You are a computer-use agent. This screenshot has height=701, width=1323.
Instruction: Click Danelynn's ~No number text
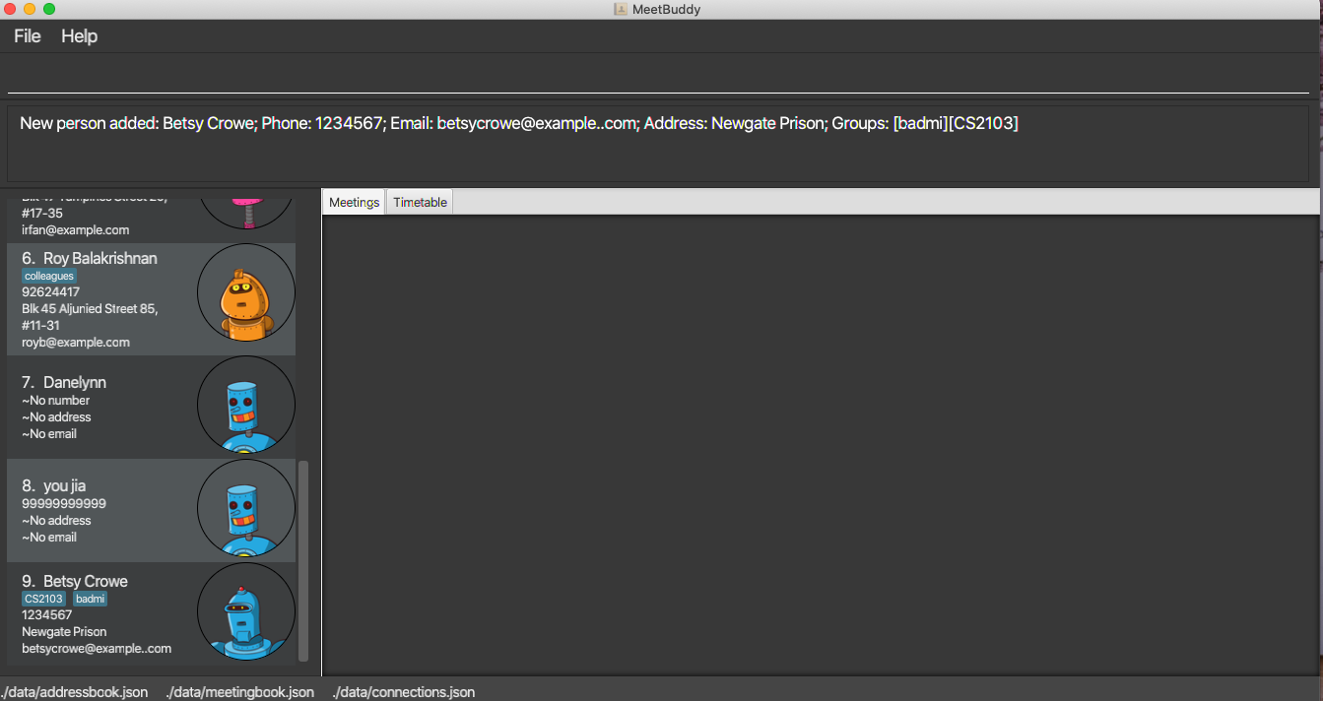point(56,401)
